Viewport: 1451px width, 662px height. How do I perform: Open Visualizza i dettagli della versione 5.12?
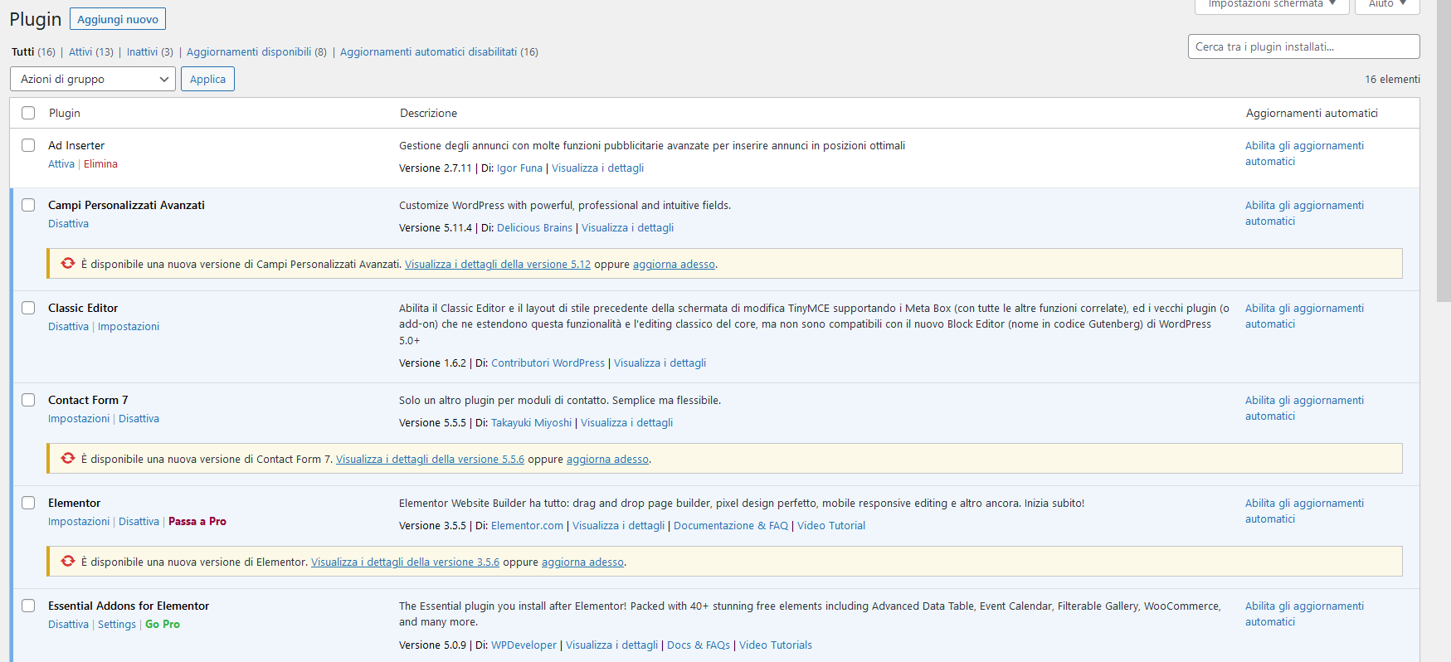coord(498,265)
